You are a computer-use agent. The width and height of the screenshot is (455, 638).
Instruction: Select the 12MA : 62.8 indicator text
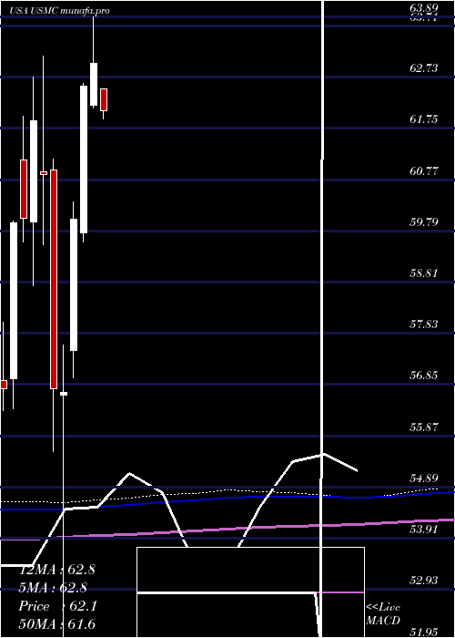57,570
